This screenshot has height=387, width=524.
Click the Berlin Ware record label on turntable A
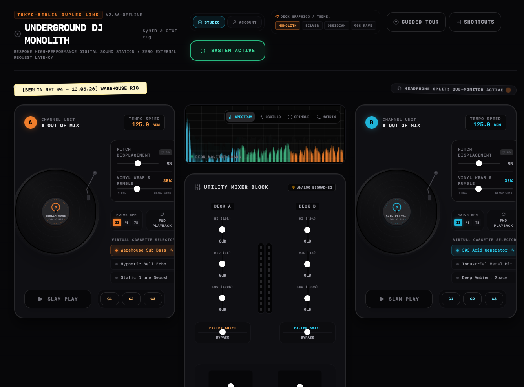click(56, 212)
